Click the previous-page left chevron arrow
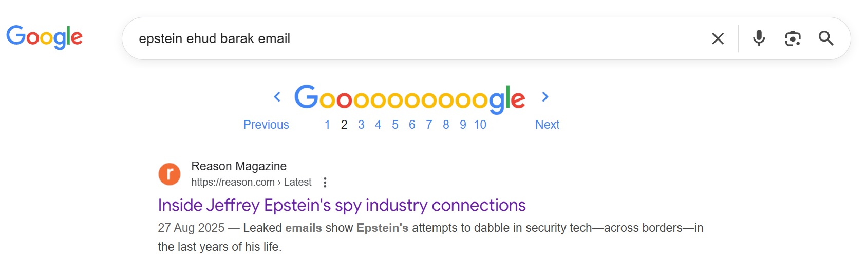Image resolution: width=866 pixels, height=262 pixels. tap(277, 96)
